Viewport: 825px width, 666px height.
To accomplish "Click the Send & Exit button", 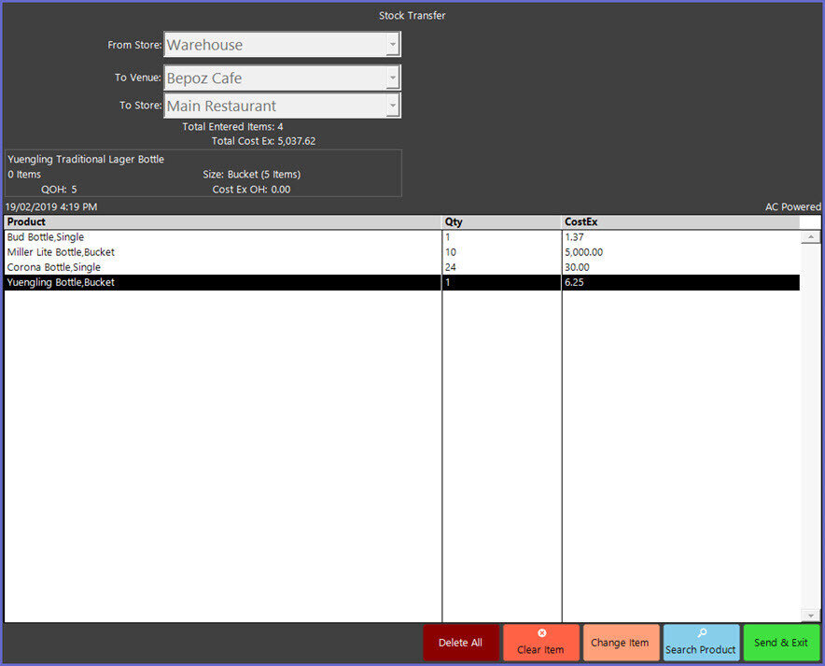I will click(781, 643).
